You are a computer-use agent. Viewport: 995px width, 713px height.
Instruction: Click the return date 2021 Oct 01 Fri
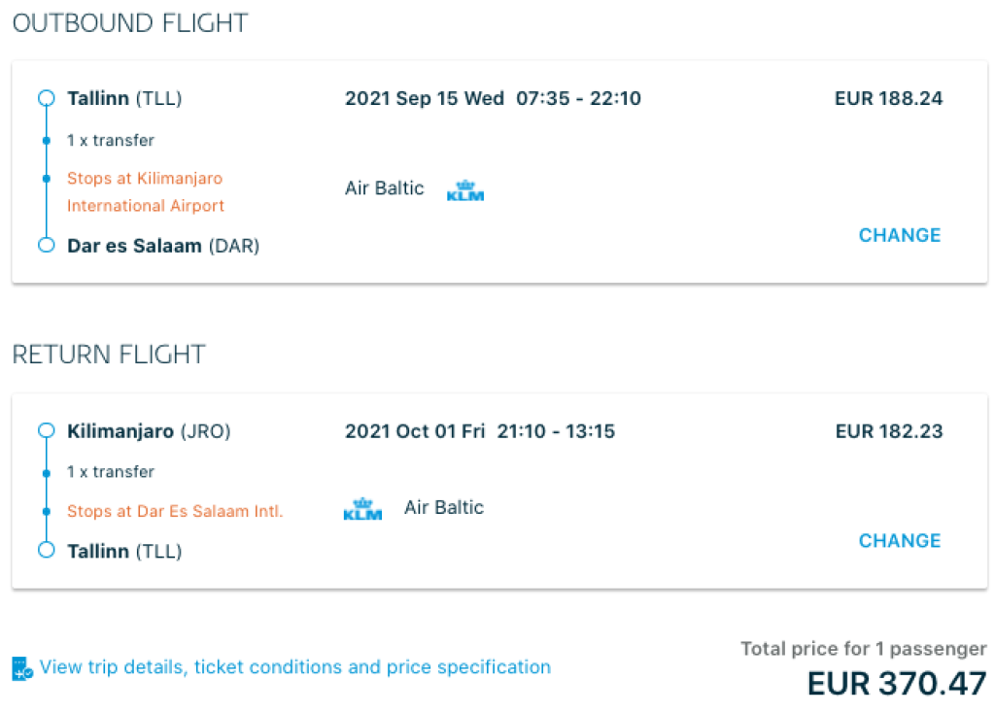pos(415,430)
